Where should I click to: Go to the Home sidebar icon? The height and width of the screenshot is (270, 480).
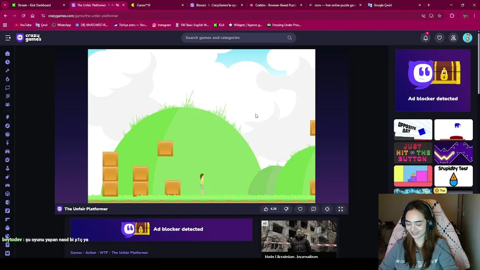pos(7,54)
